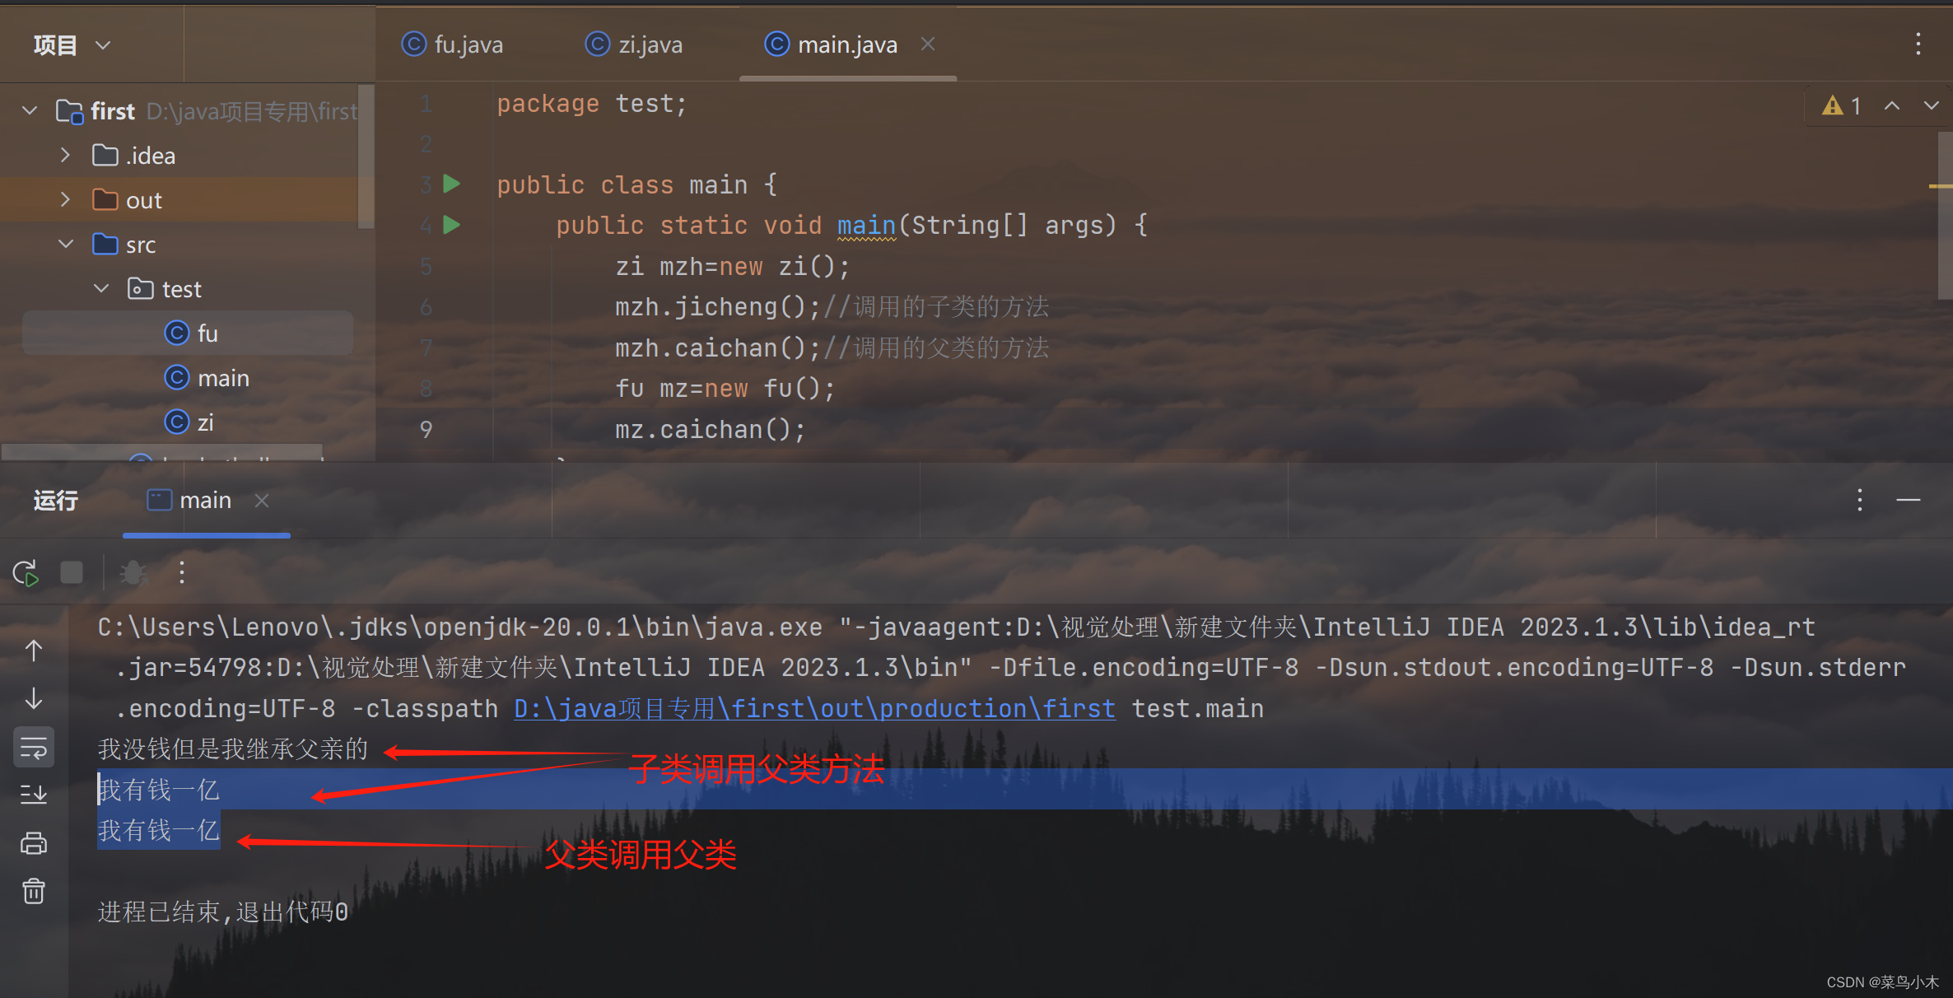The height and width of the screenshot is (998, 1953).
Task: Toggle soft-wrap in the run console
Action: pyautogui.click(x=34, y=748)
